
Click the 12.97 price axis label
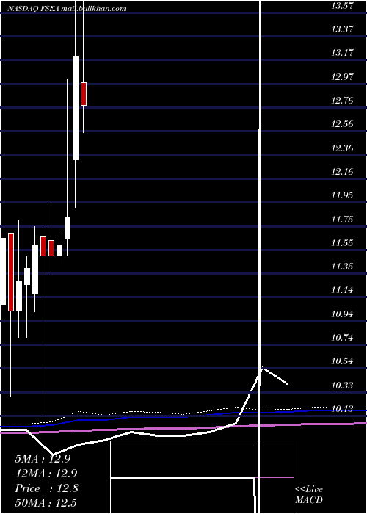pyautogui.click(x=342, y=76)
